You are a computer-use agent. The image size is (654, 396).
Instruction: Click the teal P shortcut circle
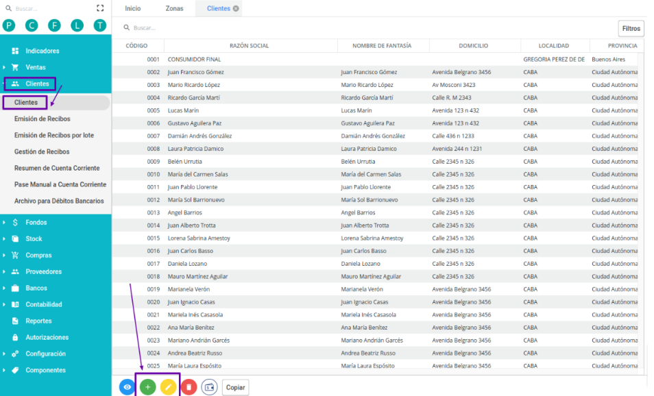click(9, 25)
